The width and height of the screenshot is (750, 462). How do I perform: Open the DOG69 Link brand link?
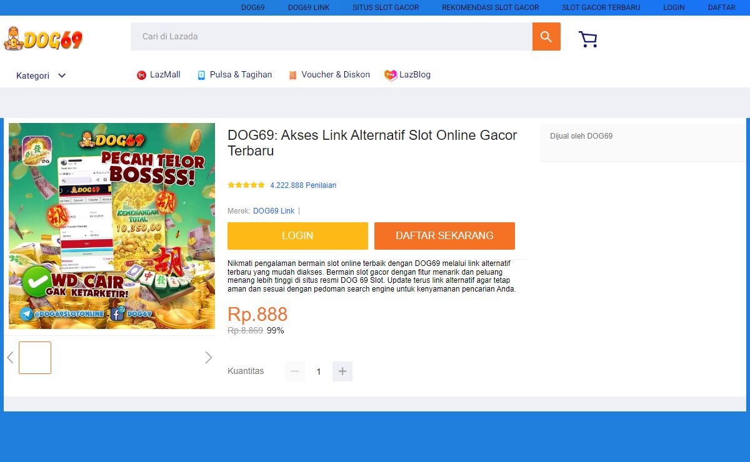(274, 211)
